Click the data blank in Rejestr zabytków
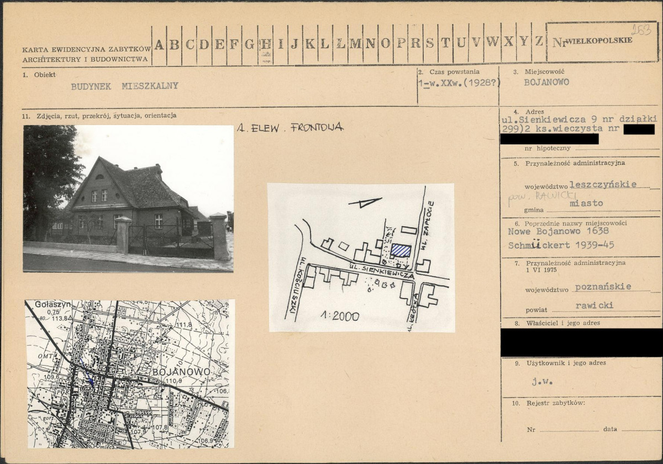The height and width of the screenshot is (464, 663). (641, 429)
